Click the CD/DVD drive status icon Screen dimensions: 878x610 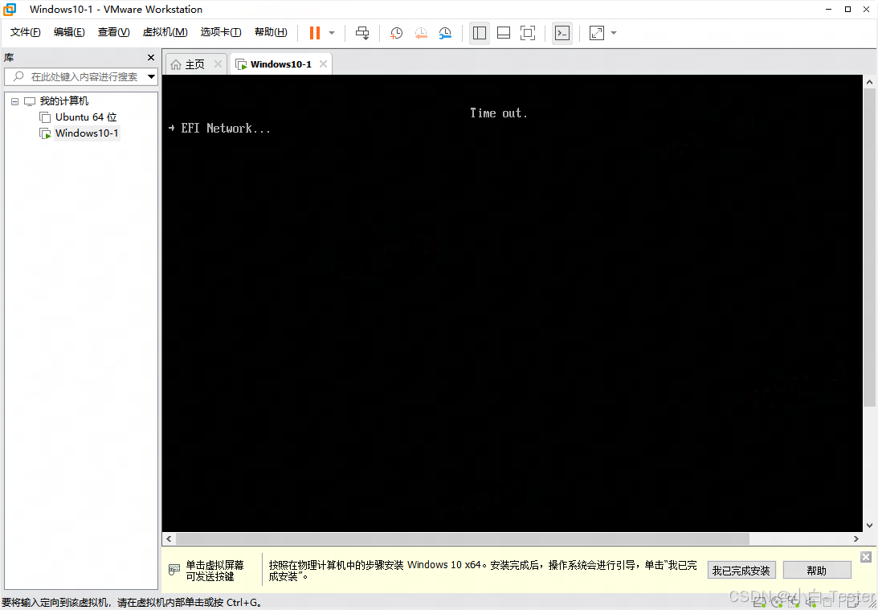pyautogui.click(x=775, y=602)
